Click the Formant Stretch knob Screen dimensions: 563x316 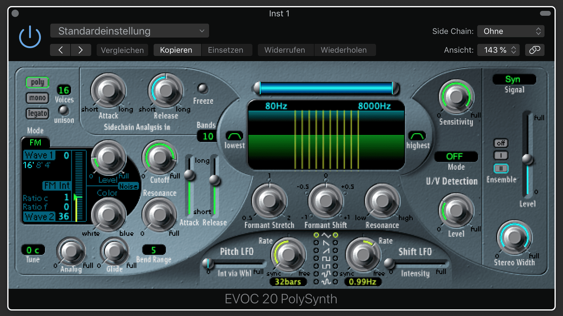point(269,201)
